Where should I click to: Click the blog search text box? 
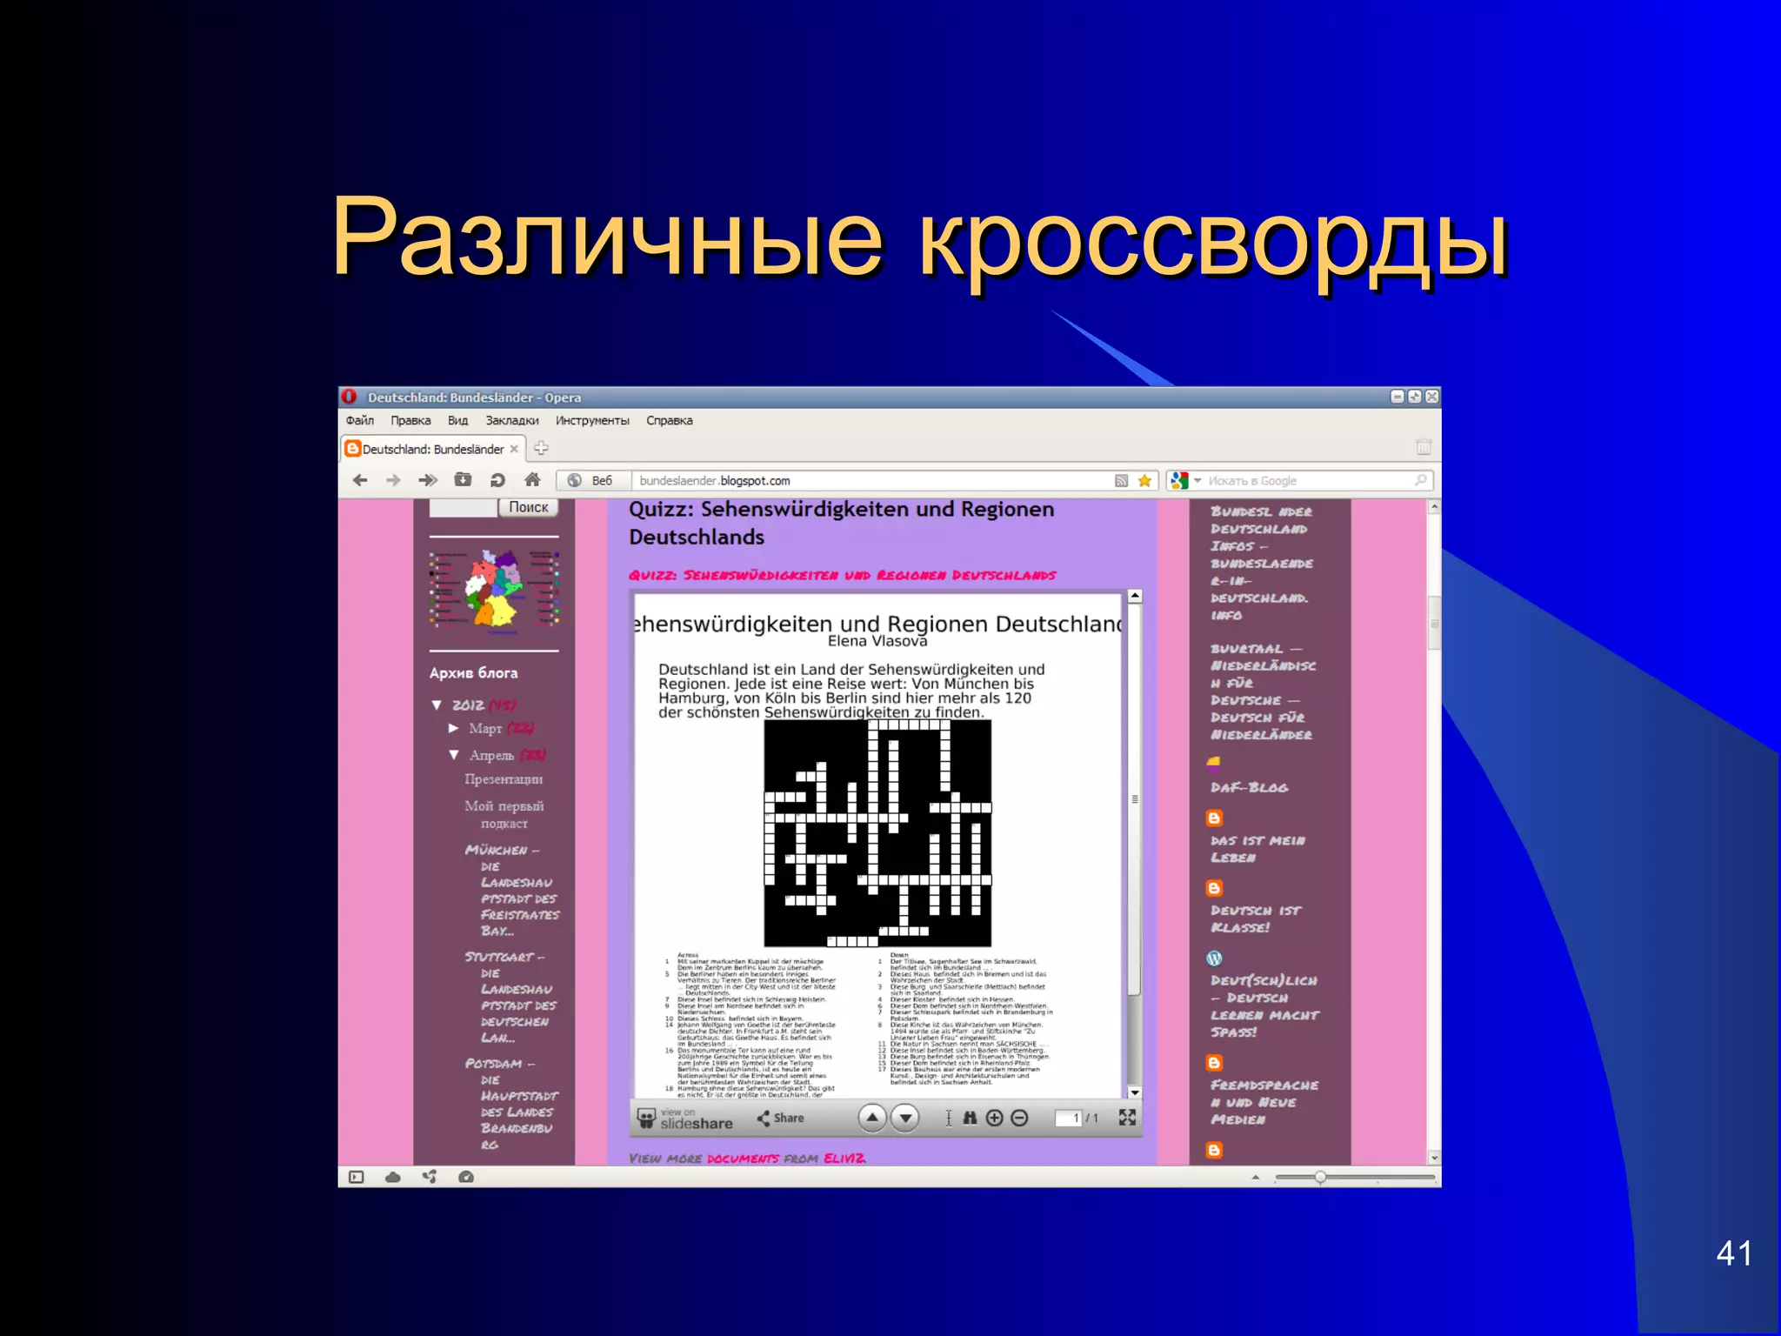(x=463, y=507)
